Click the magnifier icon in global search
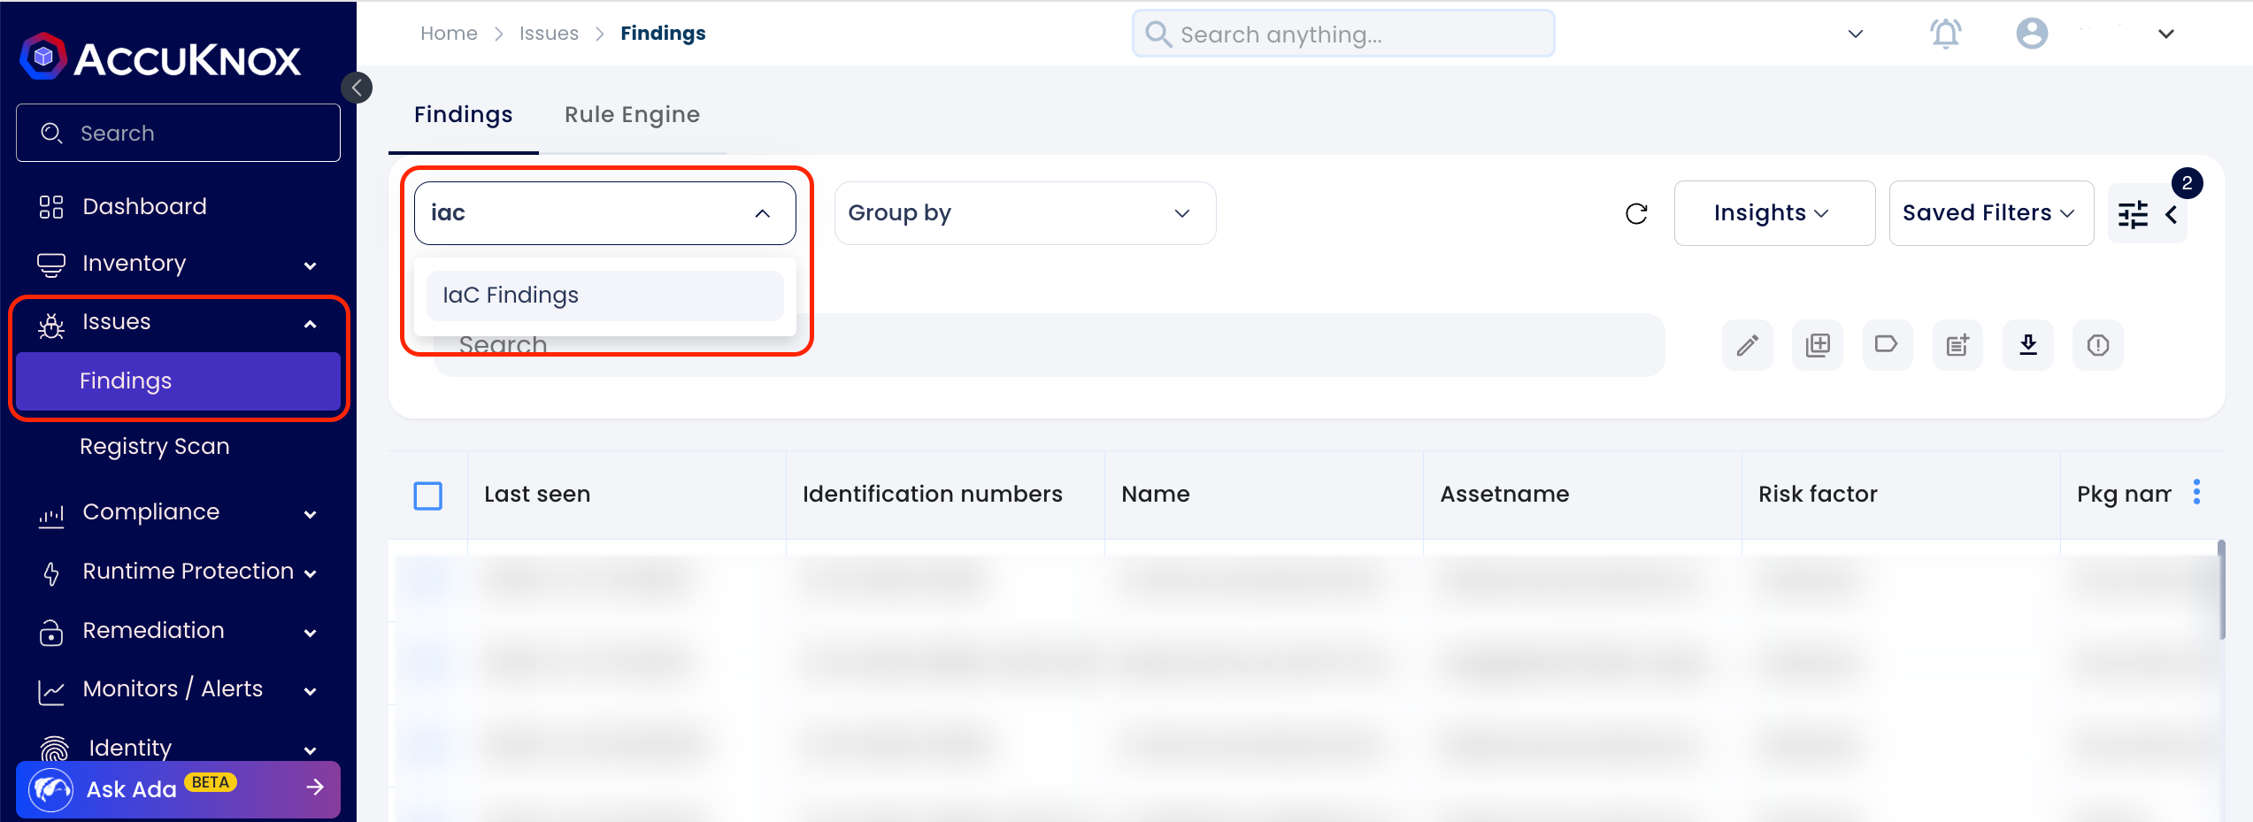The height and width of the screenshot is (822, 2253). tap(1158, 35)
